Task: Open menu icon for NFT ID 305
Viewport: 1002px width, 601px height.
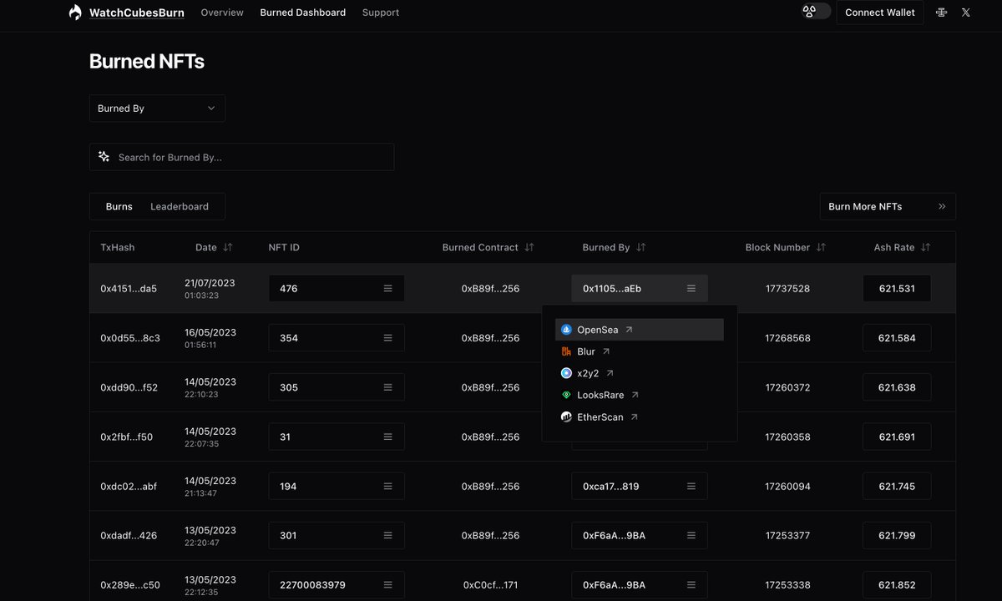Action: (x=387, y=387)
